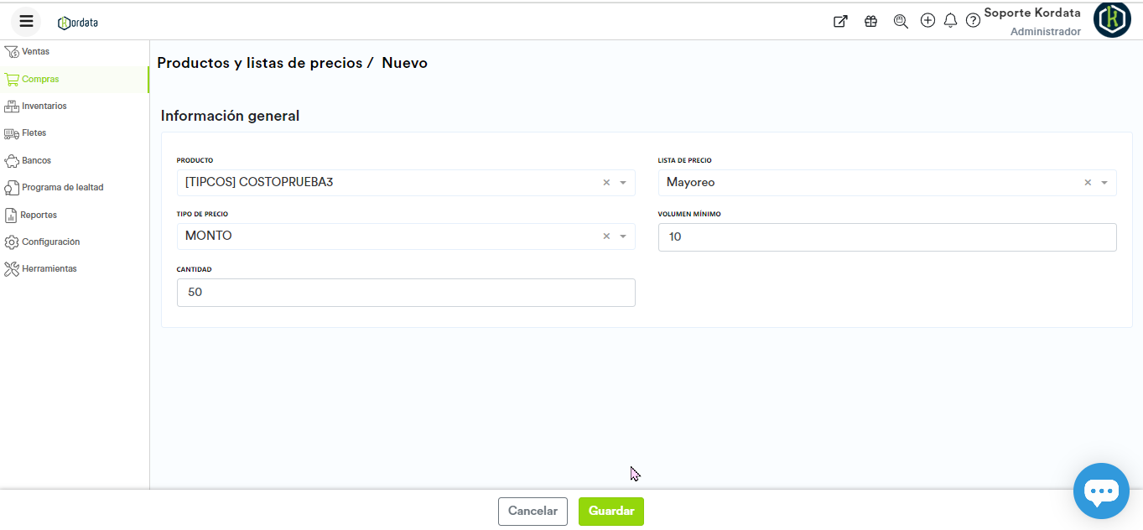1143x530 pixels.
Task: Clear the selected Producto value
Action: [606, 183]
